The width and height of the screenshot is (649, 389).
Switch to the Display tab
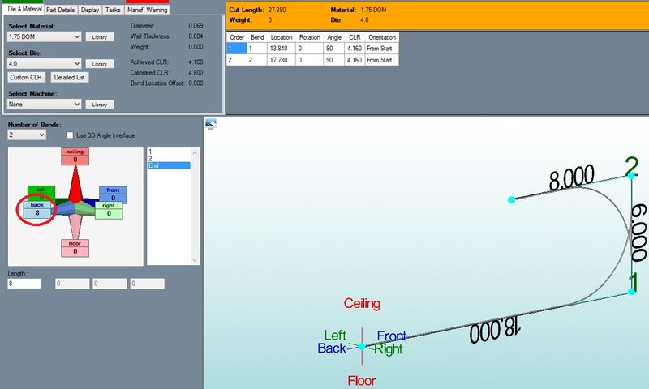coord(90,10)
